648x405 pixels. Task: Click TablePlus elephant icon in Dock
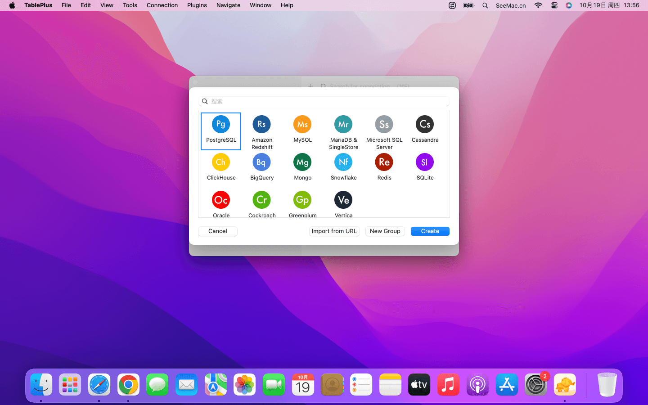pyautogui.click(x=565, y=385)
